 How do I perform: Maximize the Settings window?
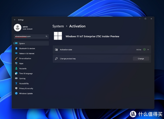145,19
